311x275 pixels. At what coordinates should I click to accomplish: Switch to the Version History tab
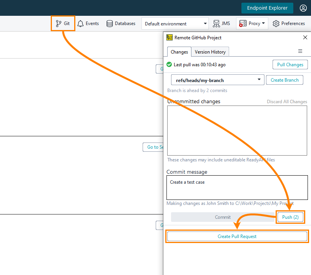tap(210, 51)
